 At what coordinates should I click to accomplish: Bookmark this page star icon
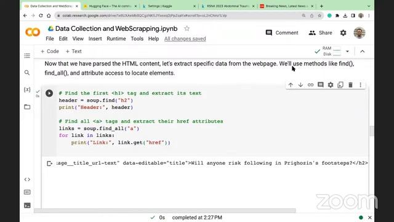pyautogui.click(x=320, y=15)
